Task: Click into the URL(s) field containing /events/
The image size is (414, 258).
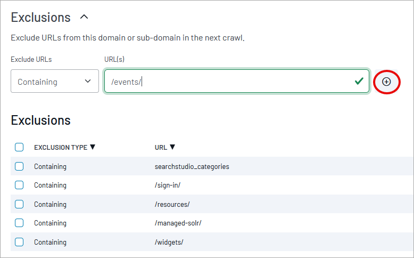Action: click(x=229, y=82)
